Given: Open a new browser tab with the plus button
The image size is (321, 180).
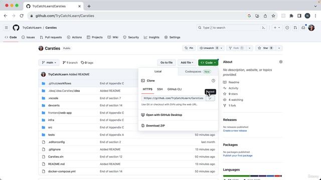Looking at the screenshot, I should click(89, 6).
